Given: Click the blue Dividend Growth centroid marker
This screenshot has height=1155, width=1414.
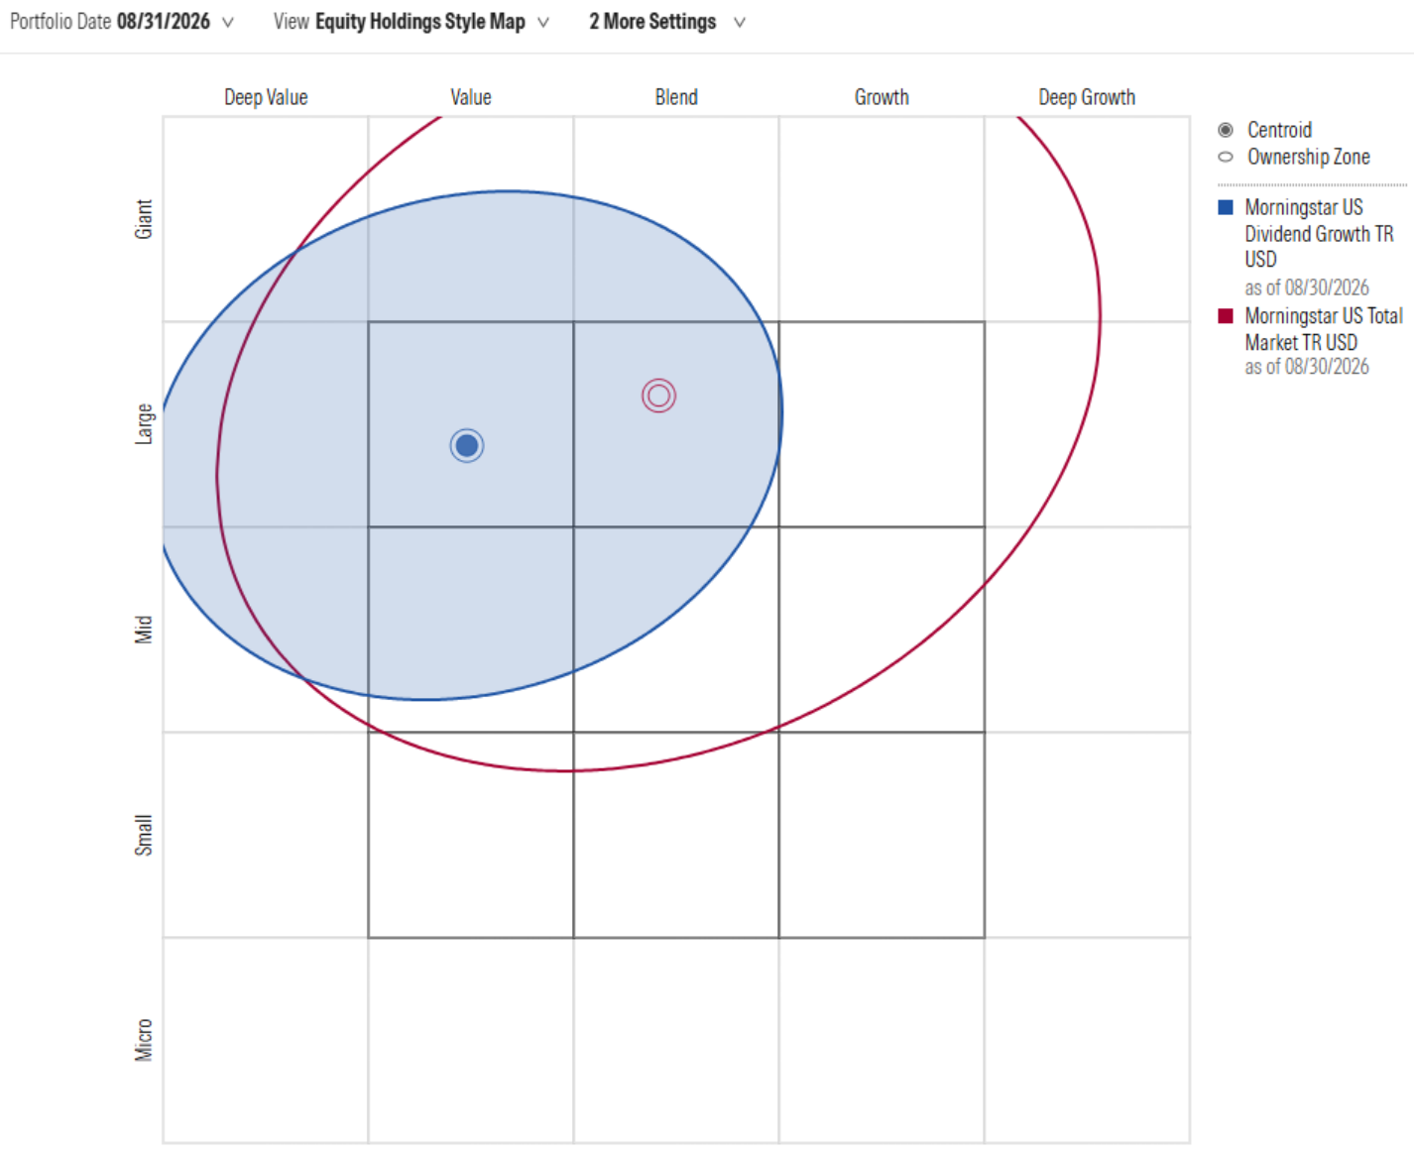Looking at the screenshot, I should coord(467,445).
